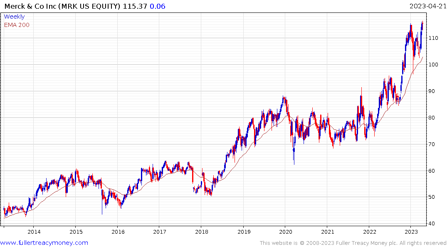Viewport: 447px width, 249px height.
Task: Click the 2022 x-axis label
Action: click(370, 232)
